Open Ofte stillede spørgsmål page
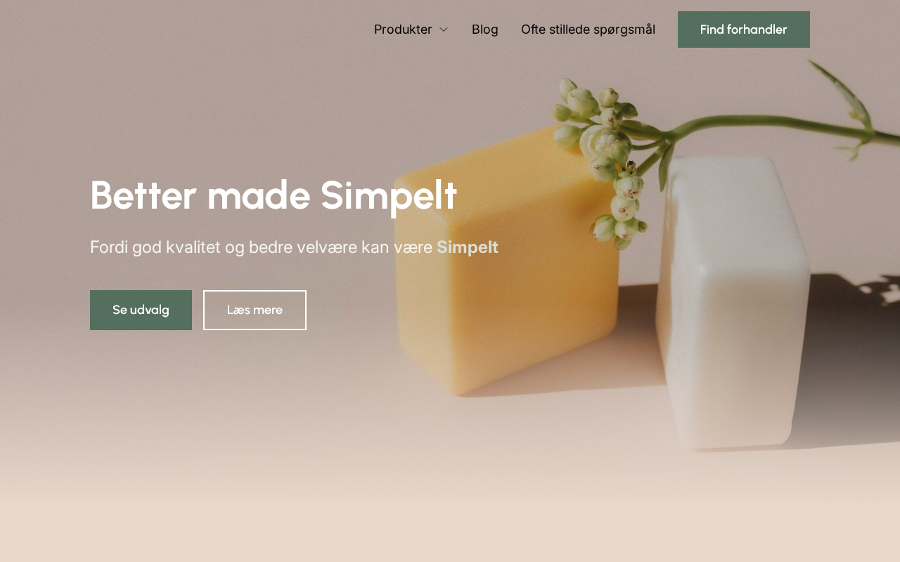 (x=588, y=30)
